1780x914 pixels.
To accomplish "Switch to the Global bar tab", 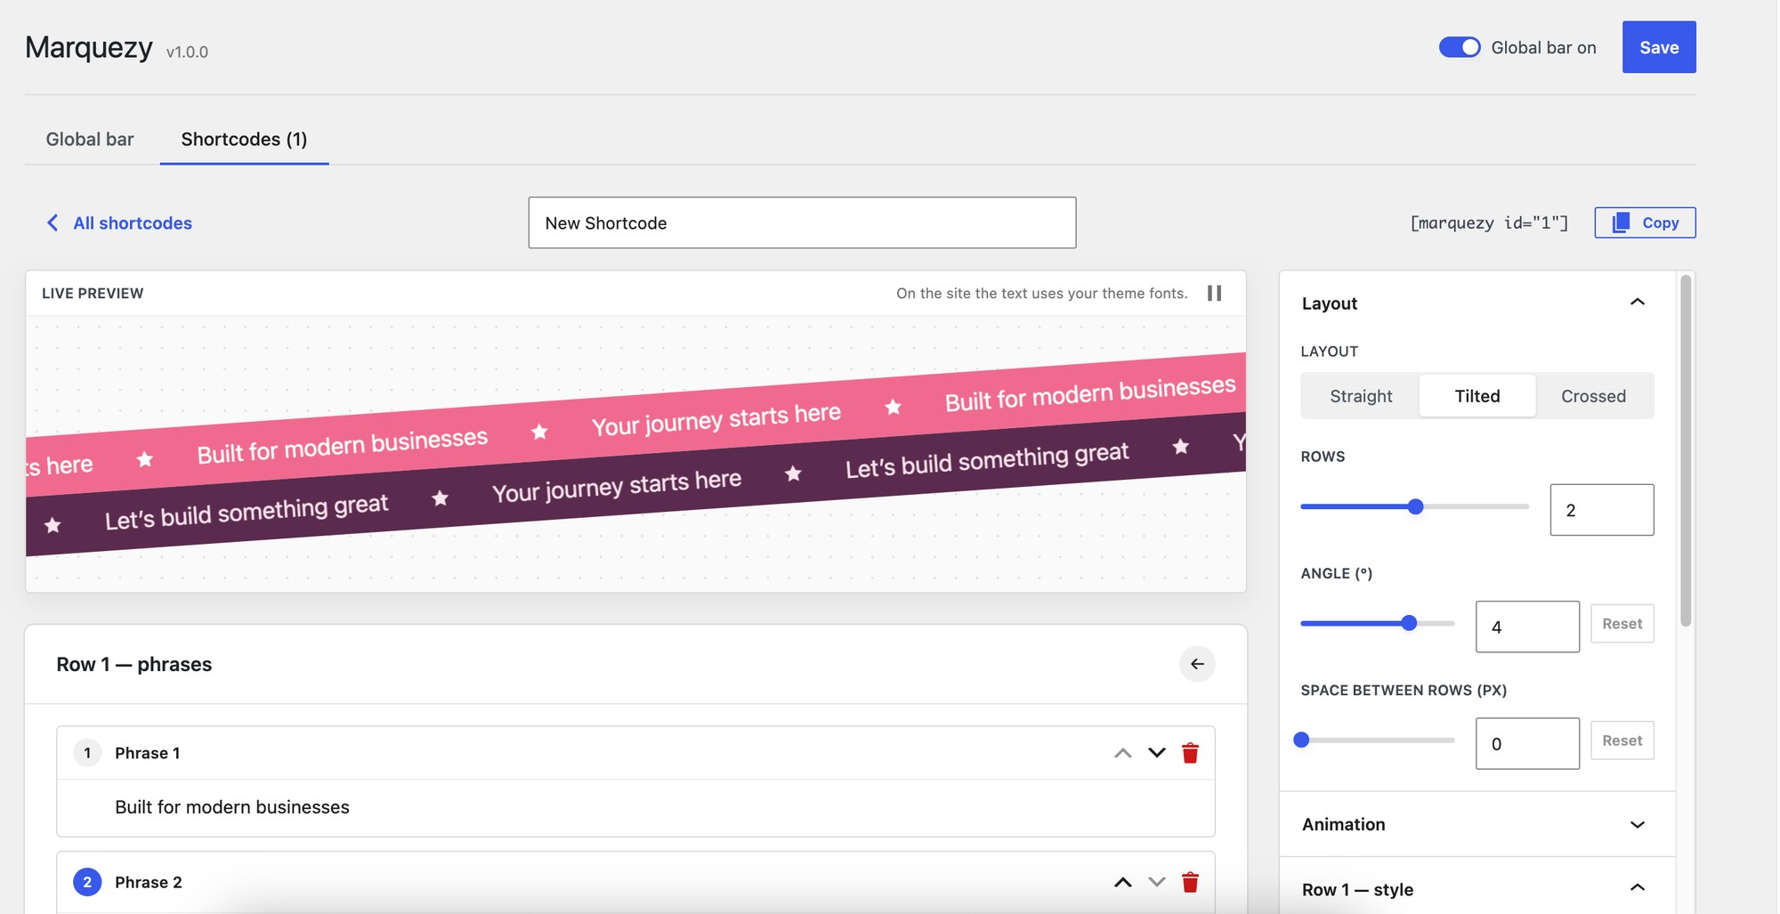I will [x=90, y=139].
